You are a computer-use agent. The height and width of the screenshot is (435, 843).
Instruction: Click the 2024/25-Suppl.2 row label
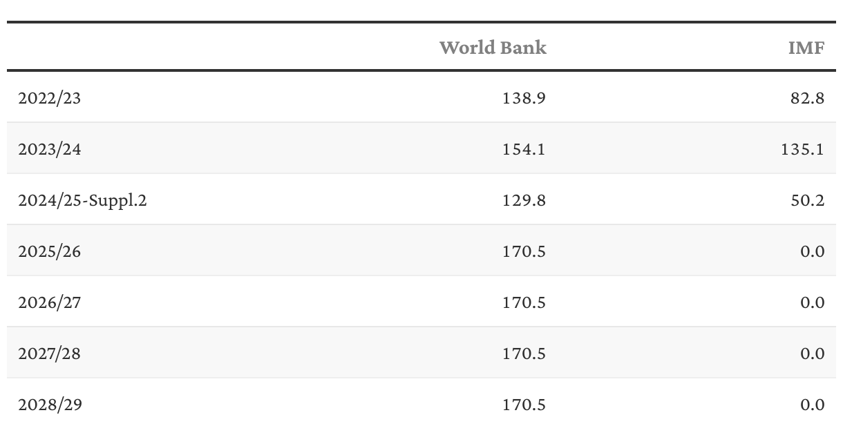coord(82,200)
